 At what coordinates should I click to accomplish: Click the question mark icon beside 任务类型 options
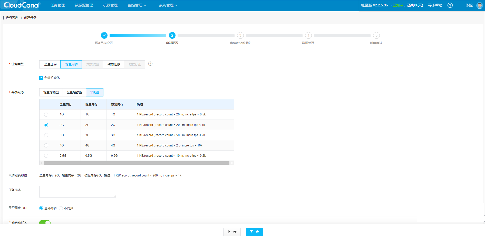tap(150, 64)
